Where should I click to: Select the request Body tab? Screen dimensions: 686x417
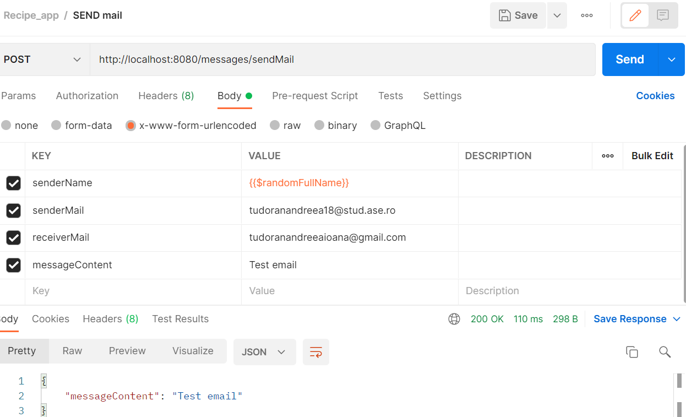click(235, 96)
